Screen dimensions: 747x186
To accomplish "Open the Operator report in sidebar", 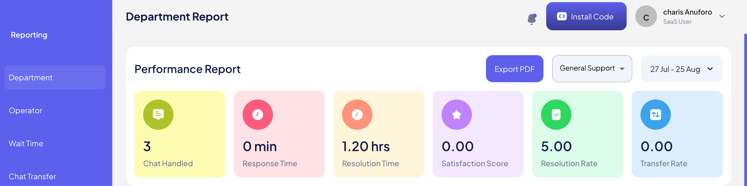I will (x=25, y=111).
